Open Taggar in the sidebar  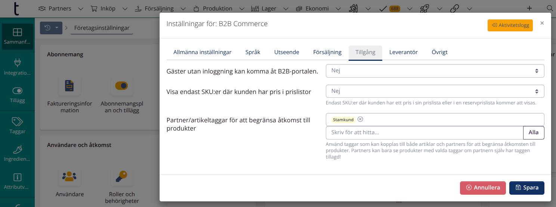[17, 125]
